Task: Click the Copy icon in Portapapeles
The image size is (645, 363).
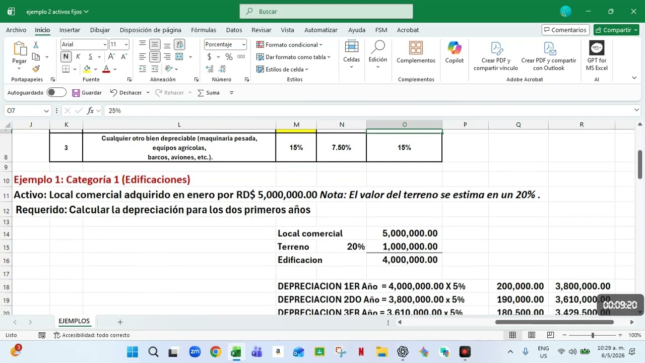Action: tap(36, 57)
